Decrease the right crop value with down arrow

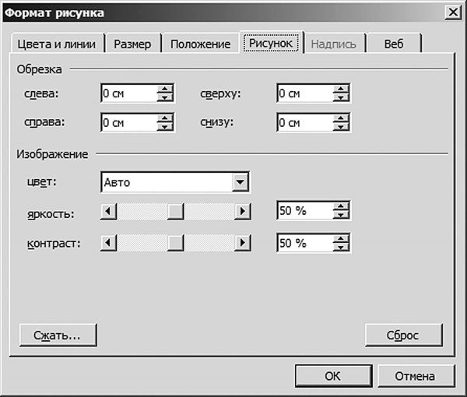164,127
